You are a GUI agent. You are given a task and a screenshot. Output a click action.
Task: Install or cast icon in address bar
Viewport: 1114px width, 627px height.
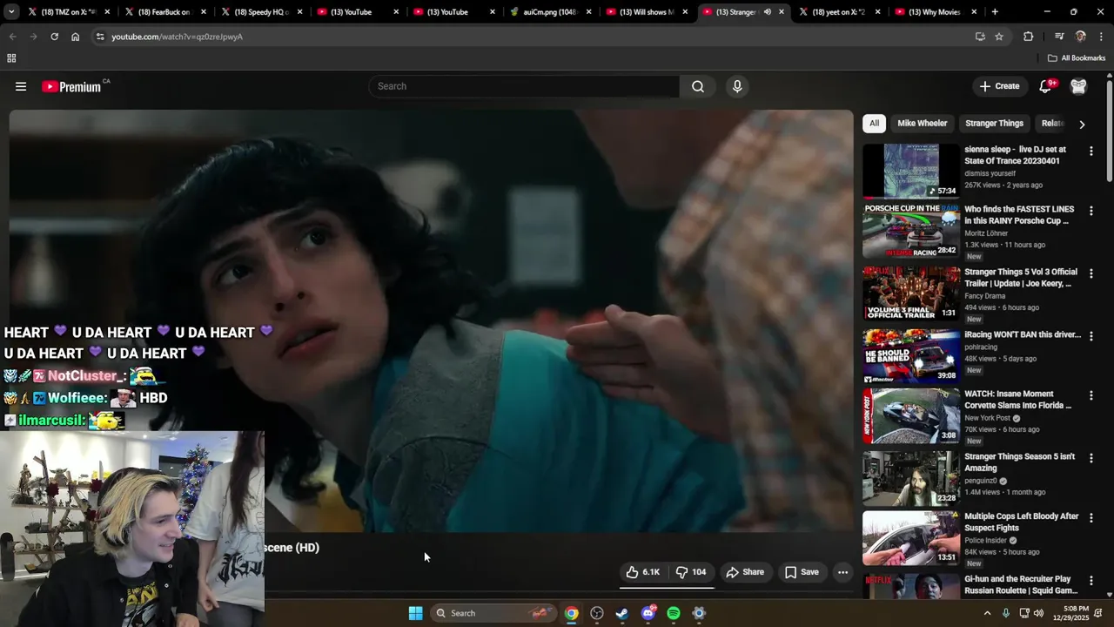tap(980, 37)
